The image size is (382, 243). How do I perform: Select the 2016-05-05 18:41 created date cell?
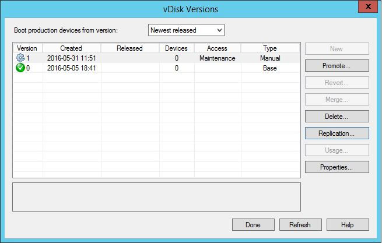[71, 68]
